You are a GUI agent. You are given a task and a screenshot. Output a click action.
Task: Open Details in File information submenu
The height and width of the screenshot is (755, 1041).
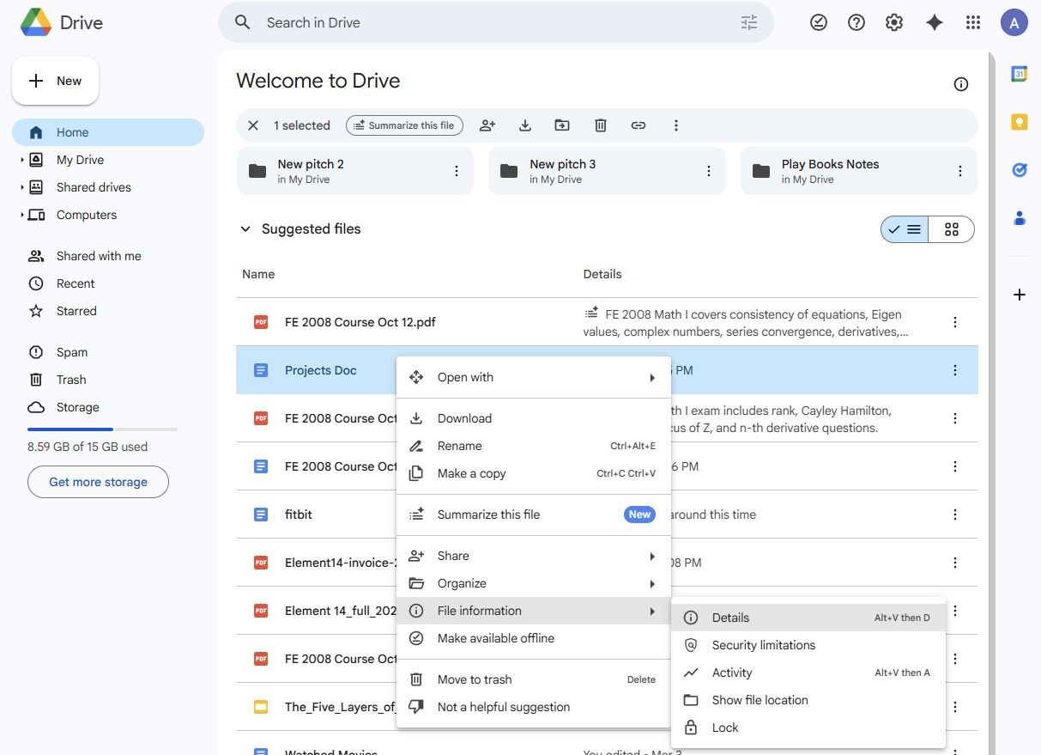(808, 618)
